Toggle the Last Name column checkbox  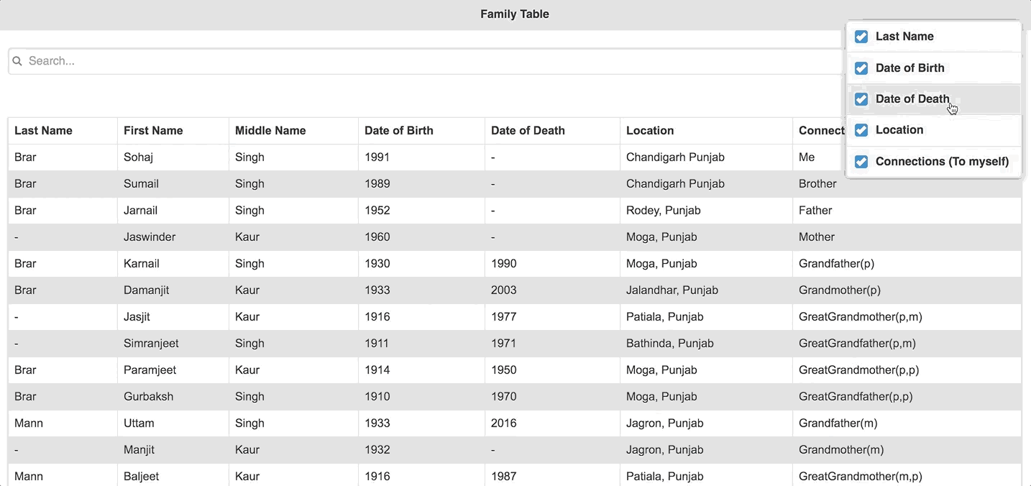(x=861, y=37)
